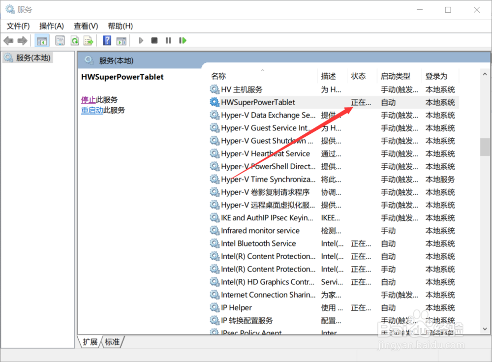Click the gear icon of IP Helper
492x362 pixels.
[215, 307]
